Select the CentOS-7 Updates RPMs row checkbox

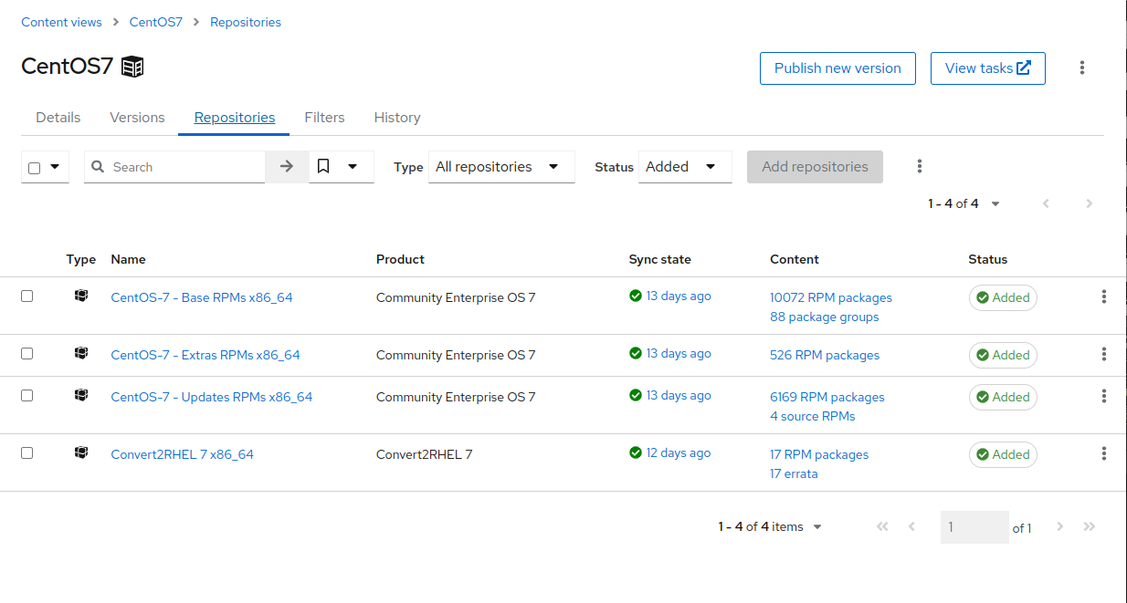(x=27, y=395)
